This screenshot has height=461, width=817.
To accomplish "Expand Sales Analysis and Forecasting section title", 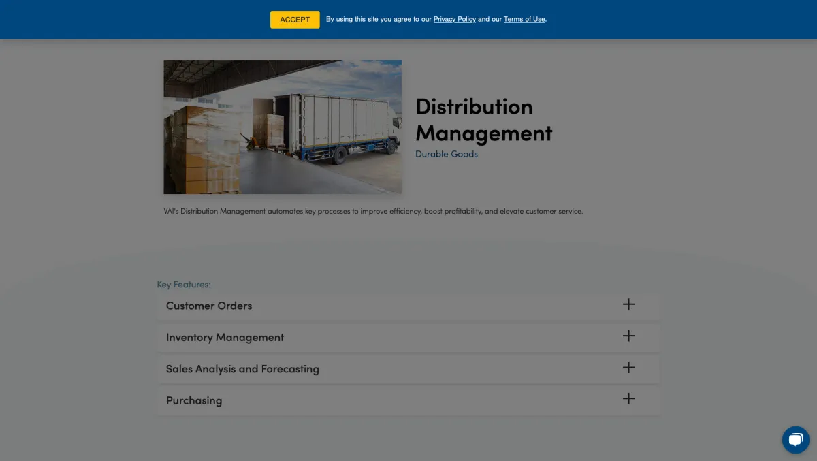I will point(242,369).
